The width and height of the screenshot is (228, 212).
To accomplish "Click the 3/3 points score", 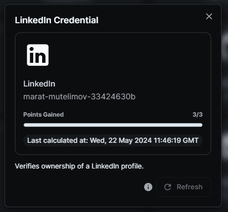I will click(198, 115).
